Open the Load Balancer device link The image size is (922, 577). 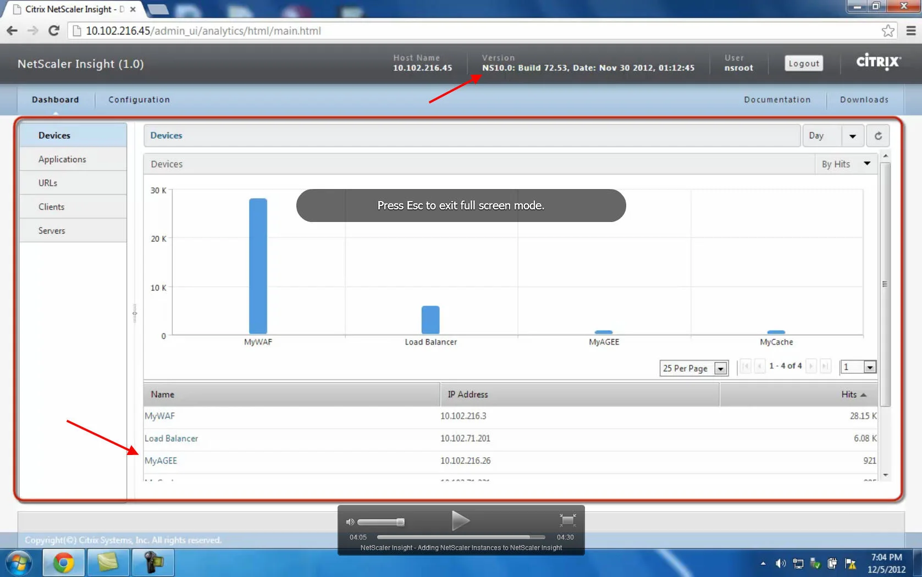coord(171,439)
